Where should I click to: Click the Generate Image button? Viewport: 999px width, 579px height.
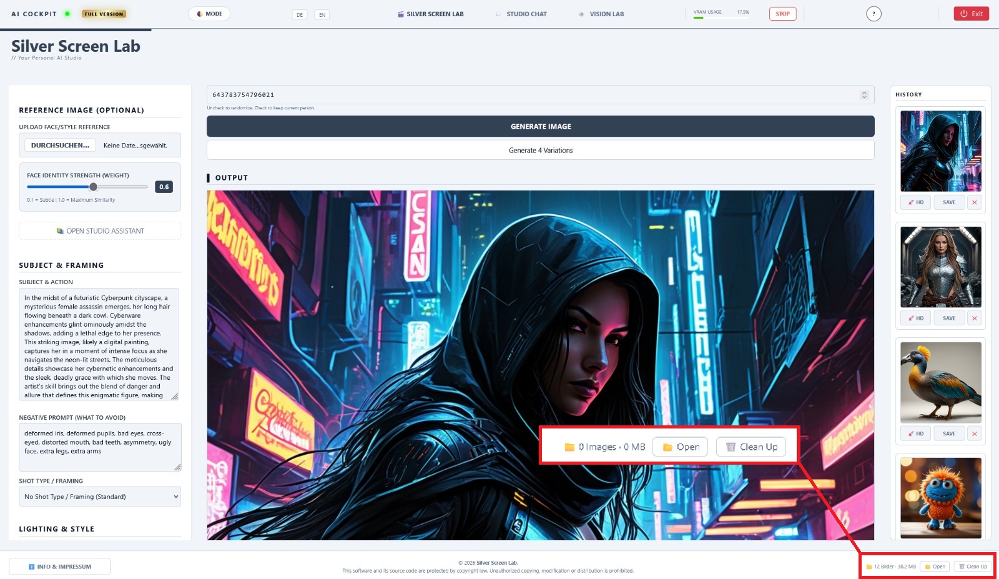(540, 126)
